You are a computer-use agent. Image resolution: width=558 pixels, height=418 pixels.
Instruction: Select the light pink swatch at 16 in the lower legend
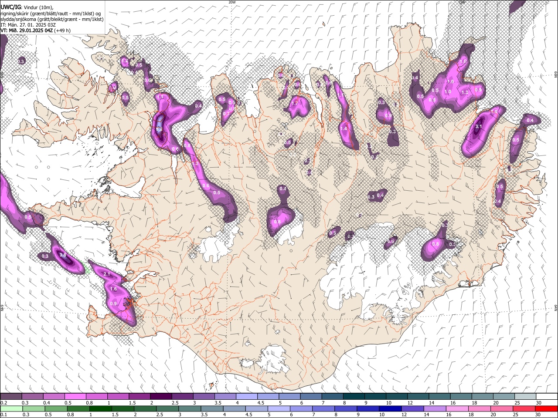[457, 408]
